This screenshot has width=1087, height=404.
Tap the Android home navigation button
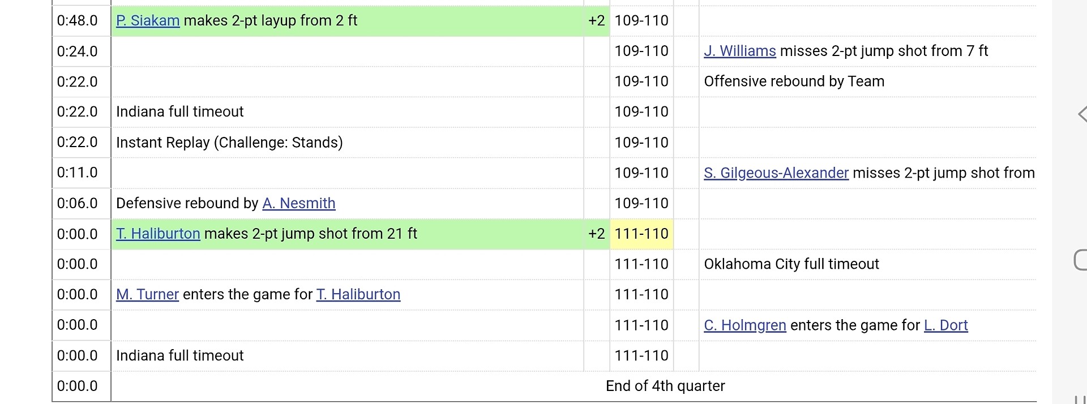1080,260
